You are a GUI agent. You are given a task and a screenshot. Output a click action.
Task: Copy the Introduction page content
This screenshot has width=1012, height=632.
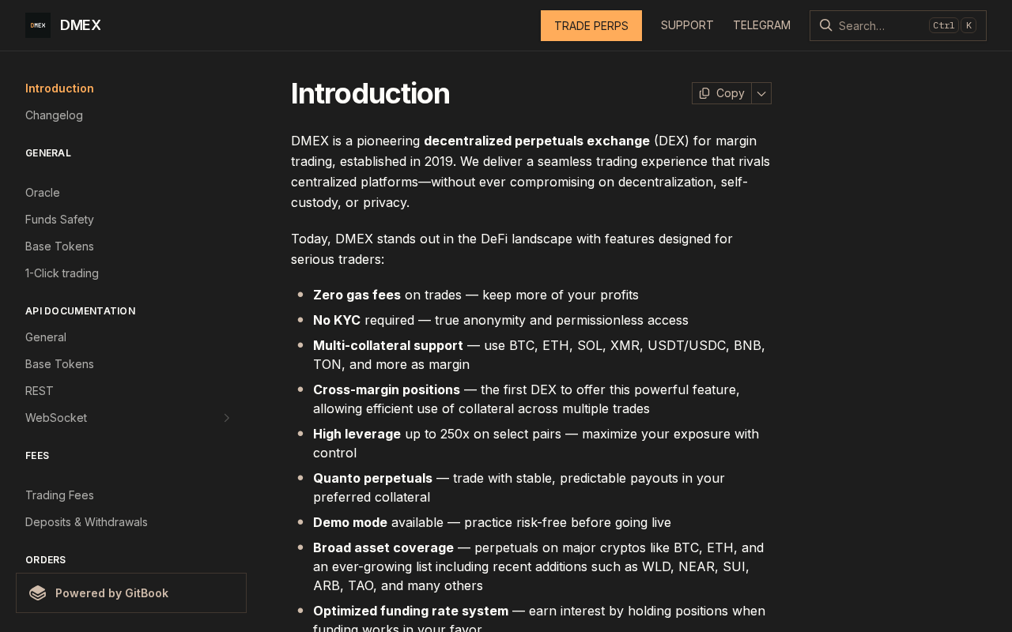click(722, 93)
